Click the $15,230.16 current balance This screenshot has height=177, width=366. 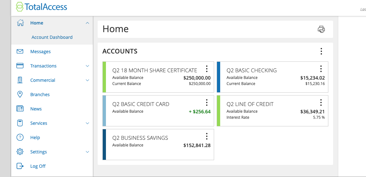(315, 84)
